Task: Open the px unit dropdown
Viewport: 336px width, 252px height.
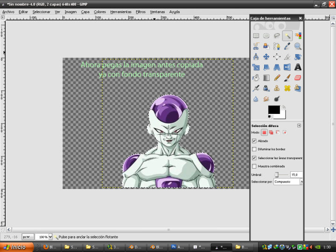Action: point(28,237)
